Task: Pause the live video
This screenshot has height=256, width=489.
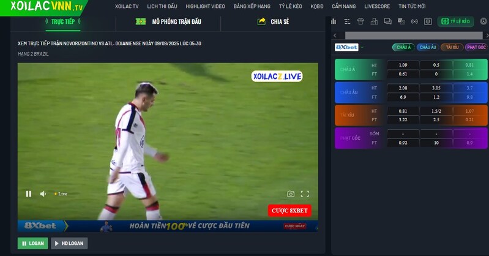Action: click(28, 194)
